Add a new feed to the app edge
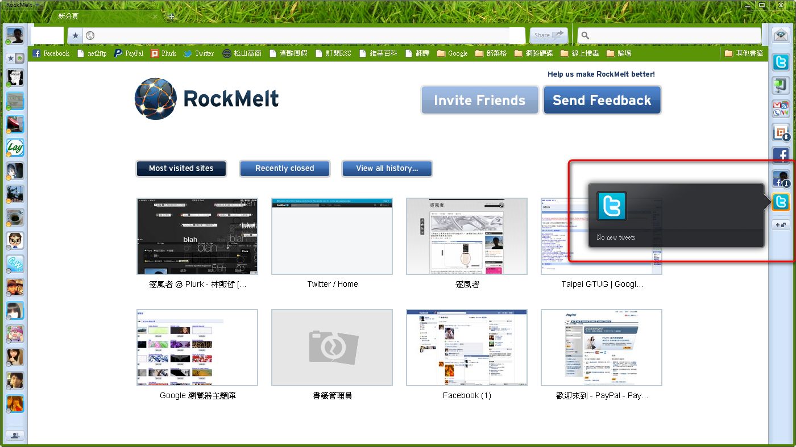Viewport: 796px width, 447px height. point(781,225)
